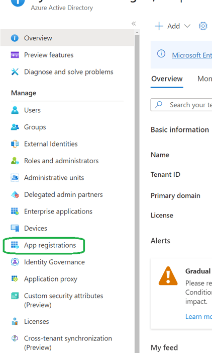Select the Overview tab in main pane
Viewport: 212px width, 353px height.
(x=167, y=79)
